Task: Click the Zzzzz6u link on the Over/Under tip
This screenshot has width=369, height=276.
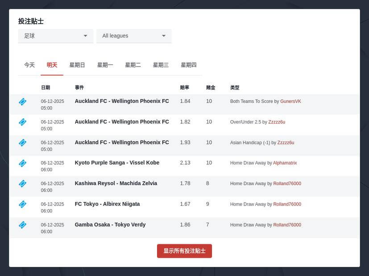Action: click(277, 122)
